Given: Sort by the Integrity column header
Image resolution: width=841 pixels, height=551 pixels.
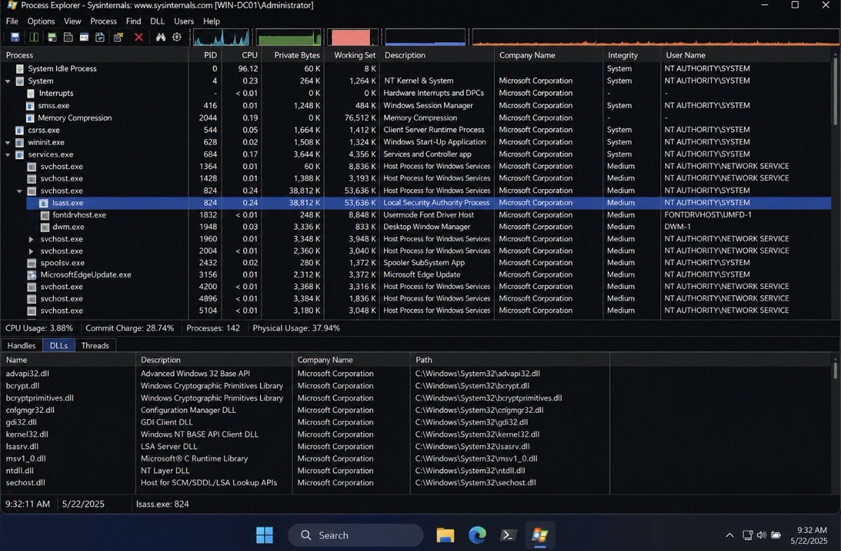Looking at the screenshot, I should 632,55.
